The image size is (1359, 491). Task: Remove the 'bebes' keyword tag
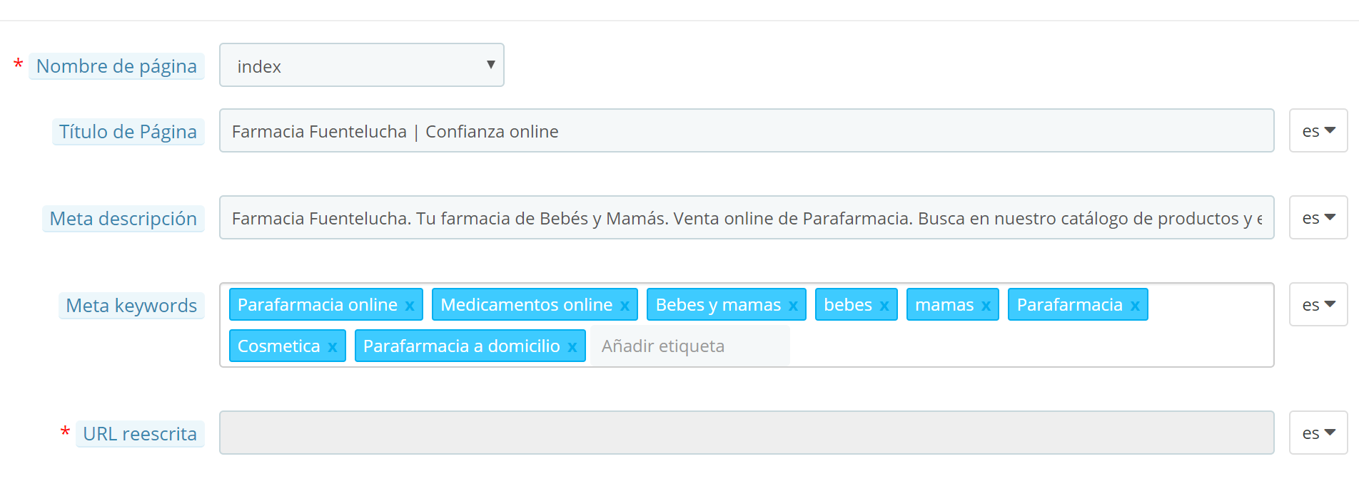pyautogui.click(x=884, y=306)
